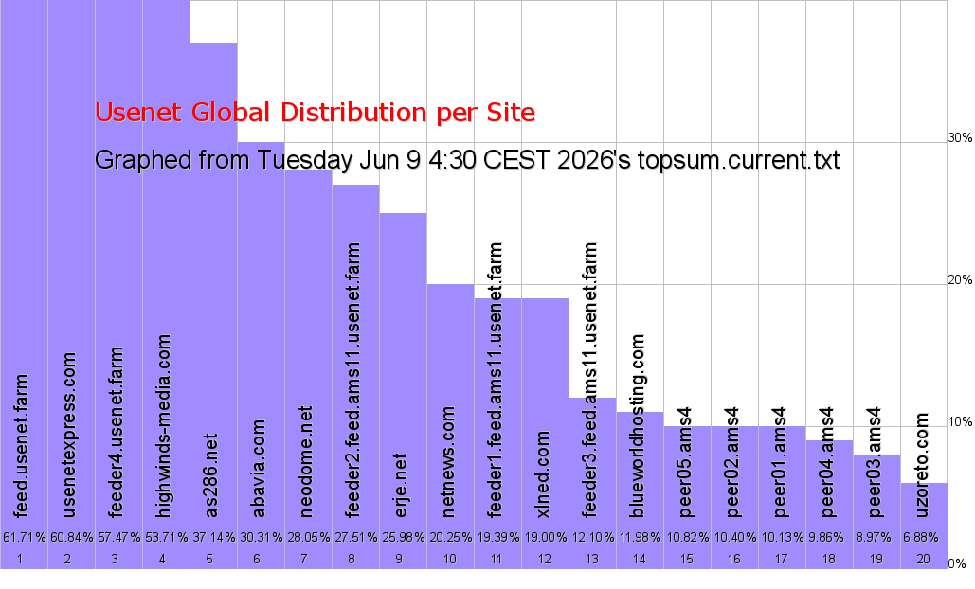Click the 30.31% value
This screenshot has height=589, width=975.
pyautogui.click(x=261, y=537)
